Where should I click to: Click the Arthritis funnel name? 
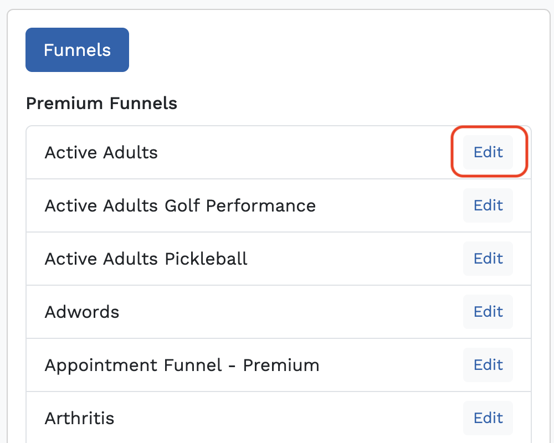(79, 418)
